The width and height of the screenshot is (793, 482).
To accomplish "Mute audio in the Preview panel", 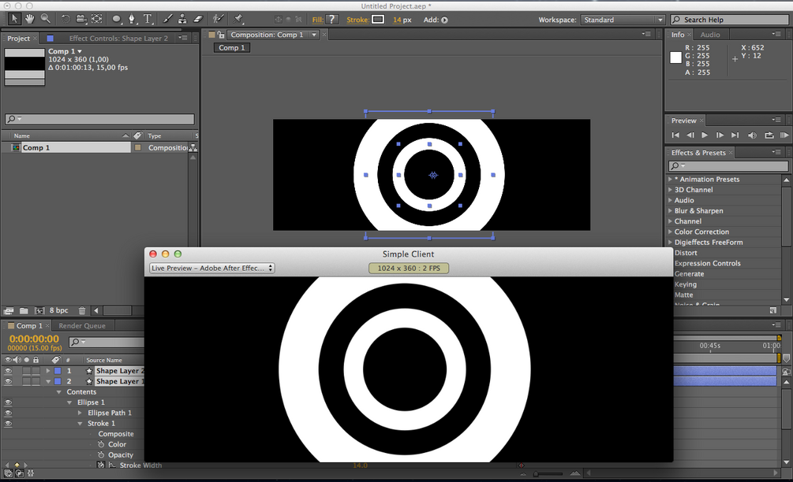I will (x=752, y=135).
